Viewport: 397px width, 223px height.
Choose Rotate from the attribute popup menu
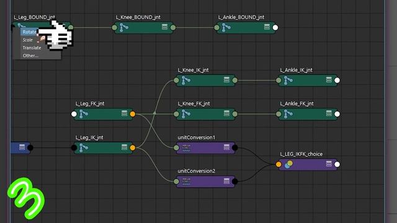(29, 32)
